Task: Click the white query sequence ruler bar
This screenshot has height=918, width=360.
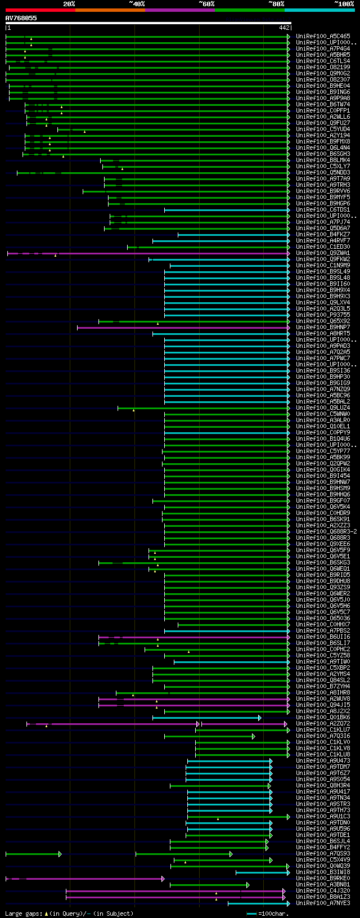Action: [148, 23]
